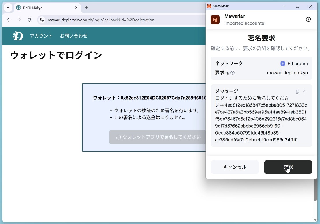Open the お問い合わせ menu item
The height and width of the screenshot is (224, 320).
[x=74, y=36]
